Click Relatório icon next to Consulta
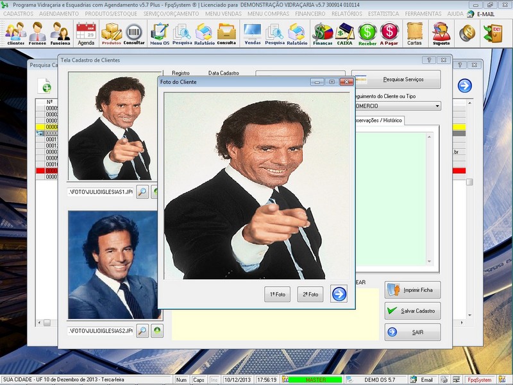This screenshot has height=385, width=513. point(204,33)
